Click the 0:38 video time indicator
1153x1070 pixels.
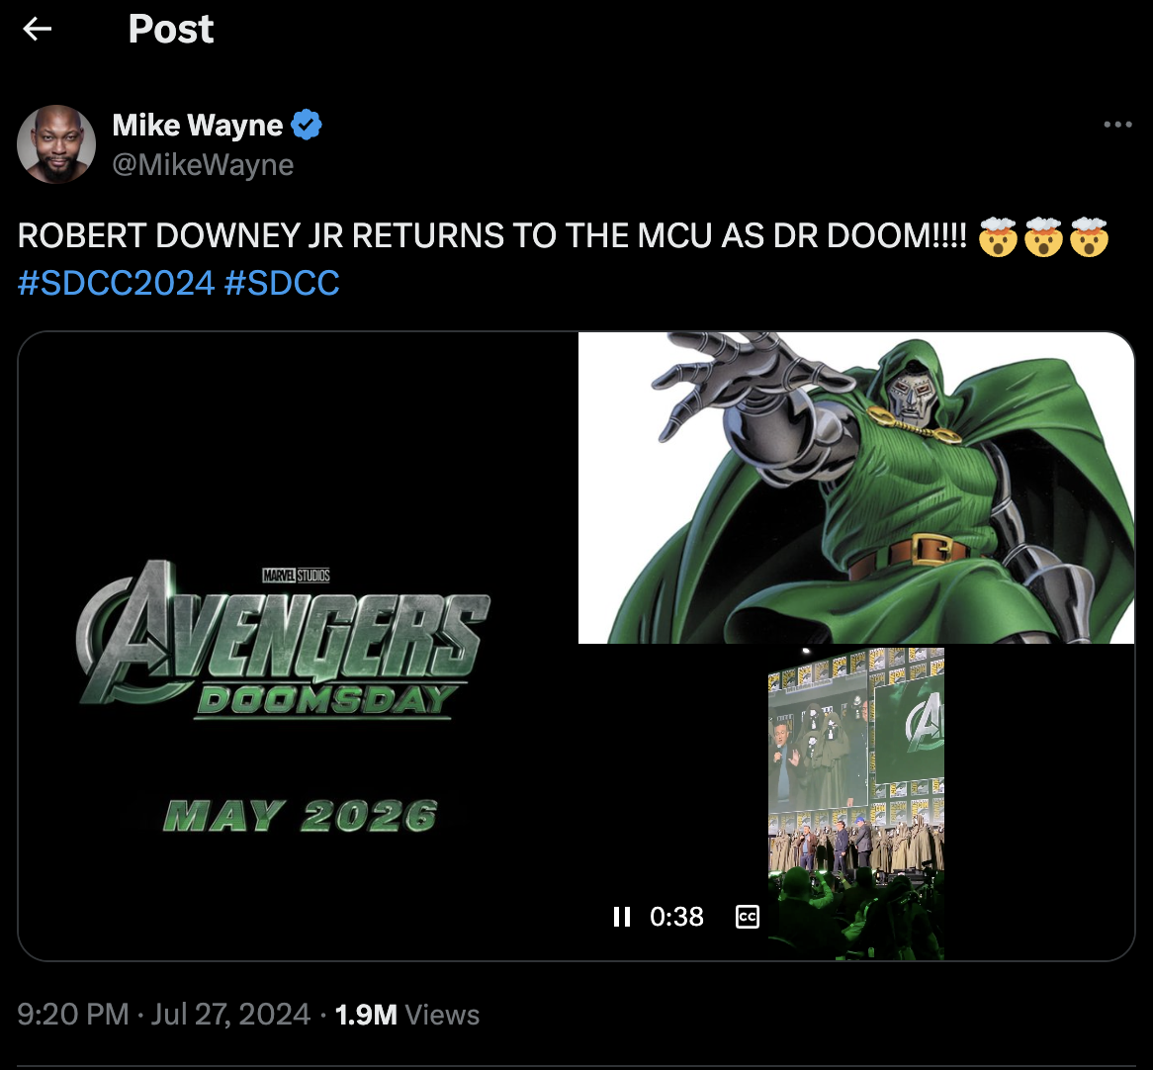pyautogui.click(x=676, y=917)
